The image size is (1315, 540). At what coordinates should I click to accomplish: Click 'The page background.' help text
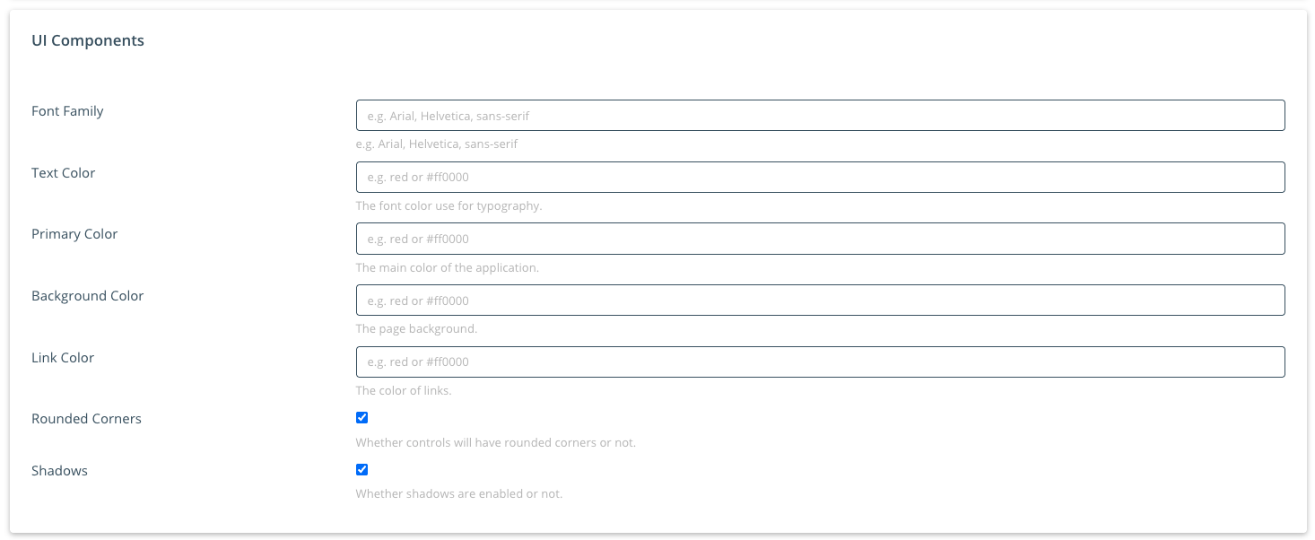[416, 329]
